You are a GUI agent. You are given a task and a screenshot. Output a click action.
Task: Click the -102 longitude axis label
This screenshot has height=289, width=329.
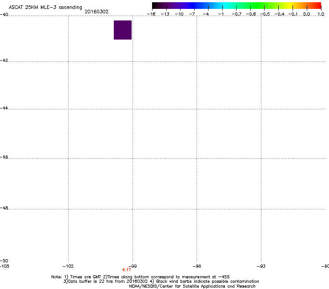[68, 266]
